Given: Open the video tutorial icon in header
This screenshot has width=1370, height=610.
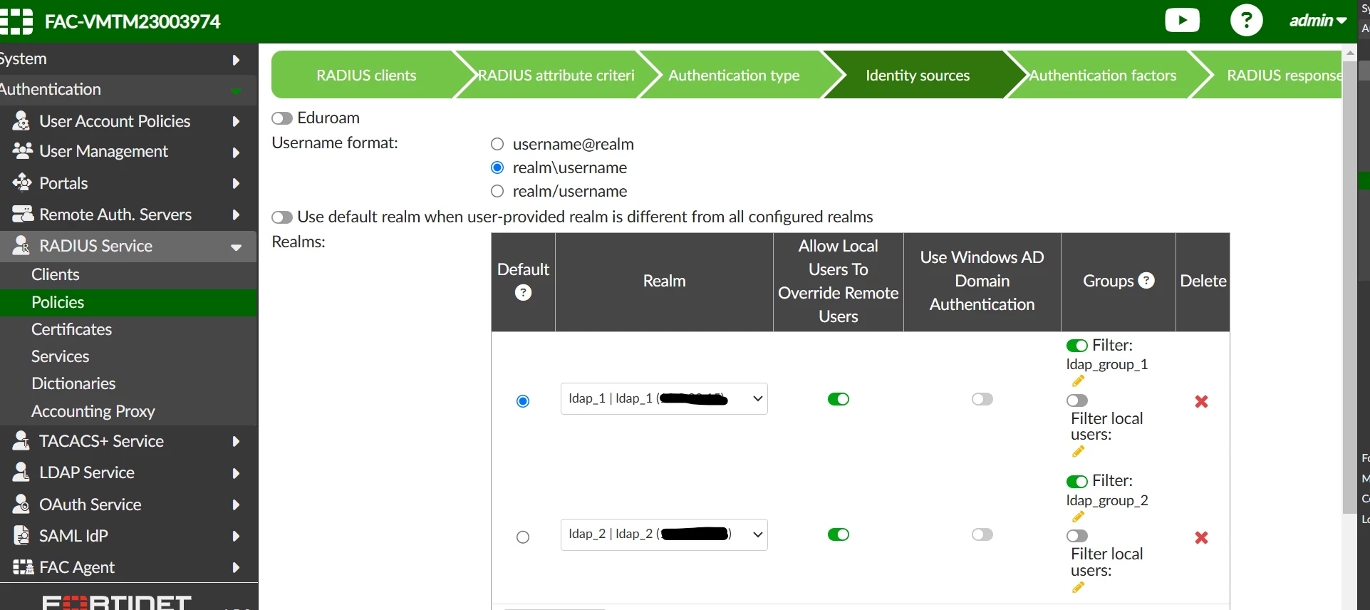Looking at the screenshot, I should [x=1182, y=20].
